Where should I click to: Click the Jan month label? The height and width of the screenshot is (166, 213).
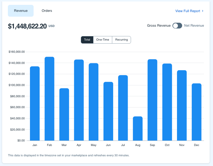(35, 145)
